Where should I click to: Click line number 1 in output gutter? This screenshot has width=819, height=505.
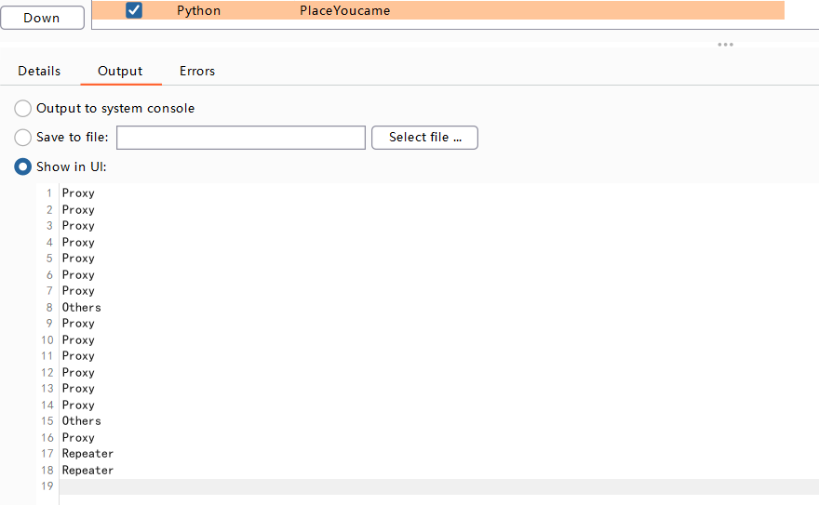click(49, 193)
